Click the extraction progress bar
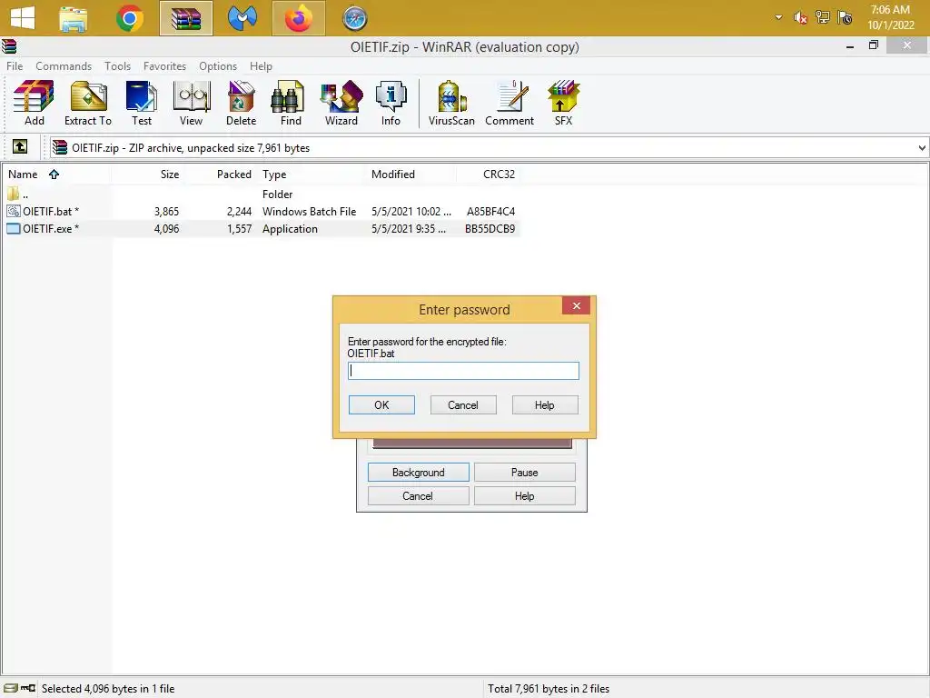The height and width of the screenshot is (698, 930). (x=472, y=443)
